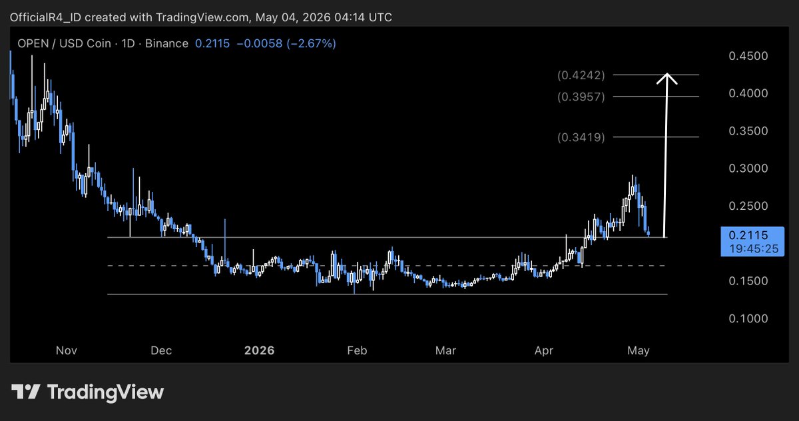Click the dashed mid-range horizontal line
Image resolution: width=799 pixels, height=421 pixels.
click(x=387, y=266)
